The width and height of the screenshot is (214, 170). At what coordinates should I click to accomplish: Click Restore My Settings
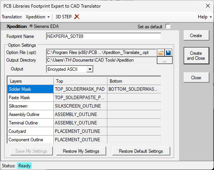pos(81,151)
